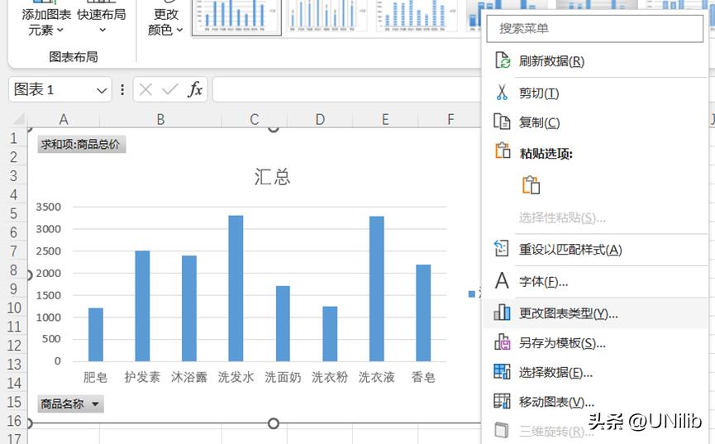This screenshot has width=715, height=444.
Task: Click the Copy (复制) icon
Action: [502, 122]
